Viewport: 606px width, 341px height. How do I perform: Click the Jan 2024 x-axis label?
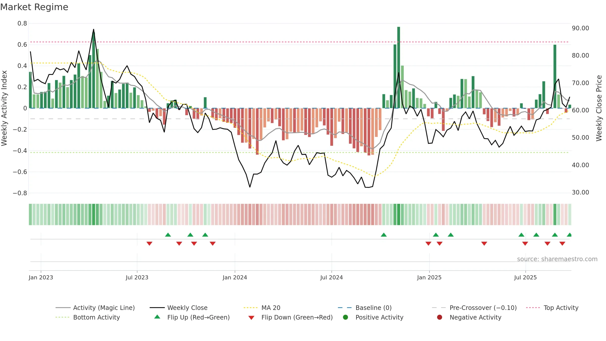(235, 277)
